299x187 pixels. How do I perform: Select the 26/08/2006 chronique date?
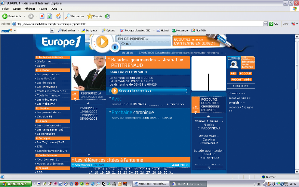(x=89, y=108)
